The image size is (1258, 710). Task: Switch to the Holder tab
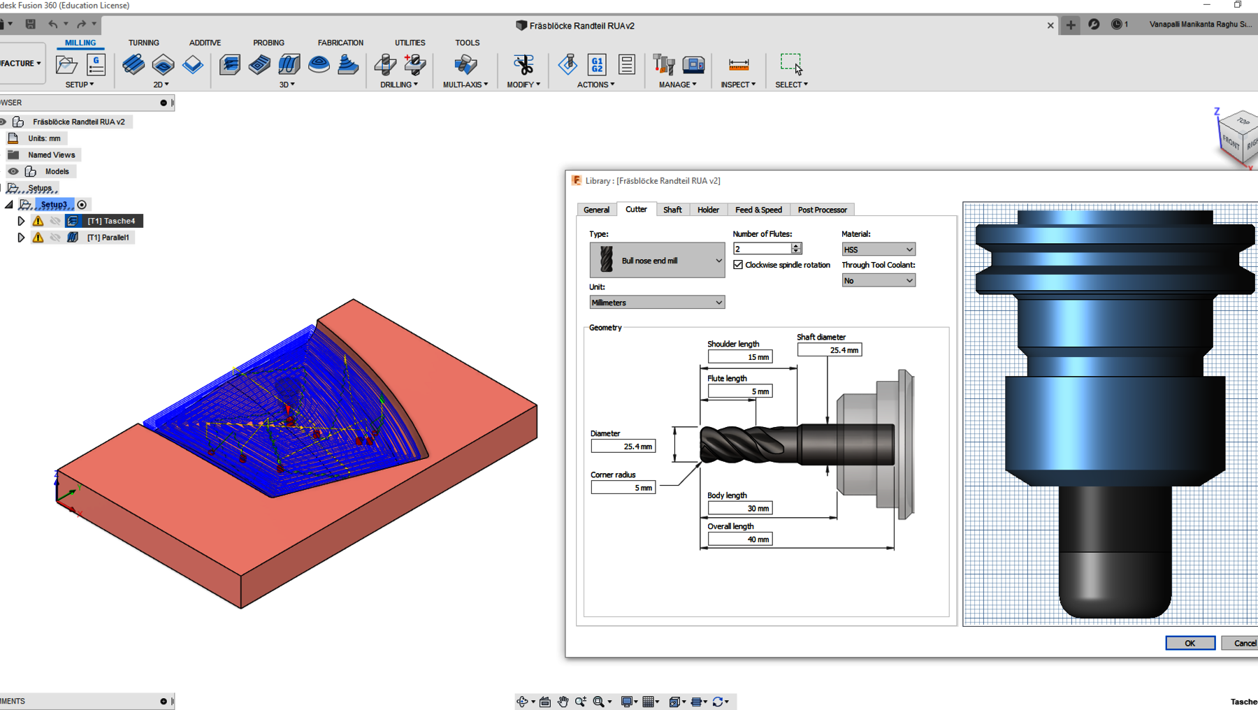[x=708, y=210]
